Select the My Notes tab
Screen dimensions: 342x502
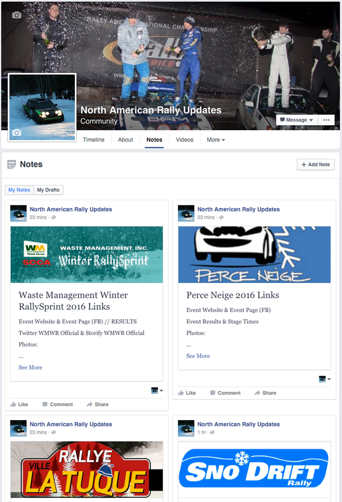19,190
